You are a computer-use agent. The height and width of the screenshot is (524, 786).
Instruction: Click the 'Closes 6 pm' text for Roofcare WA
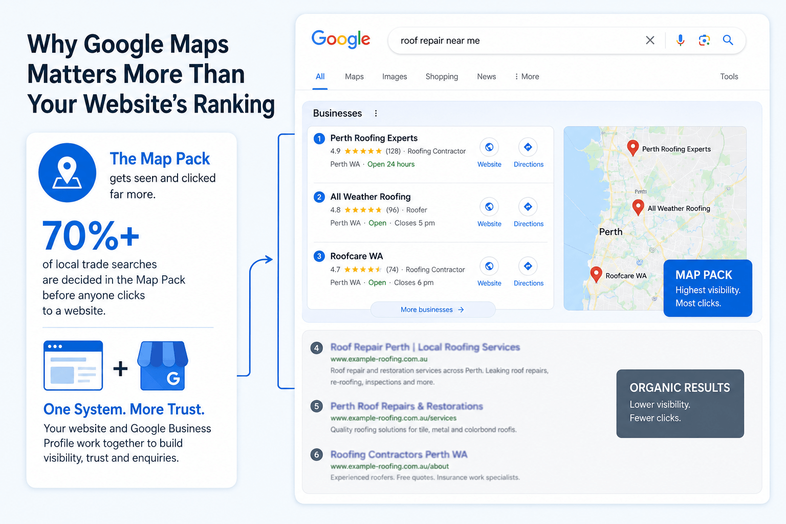tap(414, 282)
